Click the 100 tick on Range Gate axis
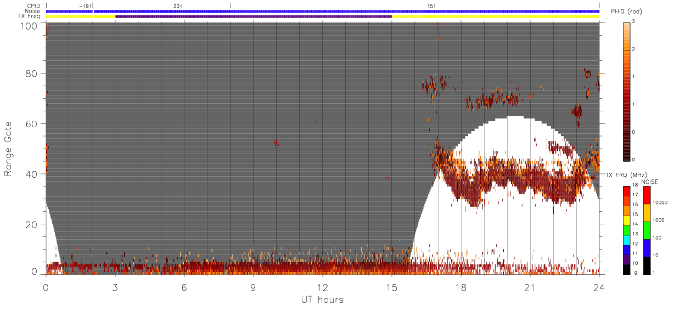Viewport: 674px width, 311px height. pyautogui.click(x=28, y=25)
